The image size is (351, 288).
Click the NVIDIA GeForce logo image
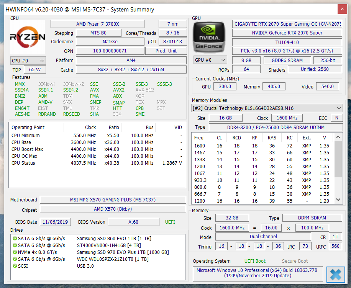209,37
